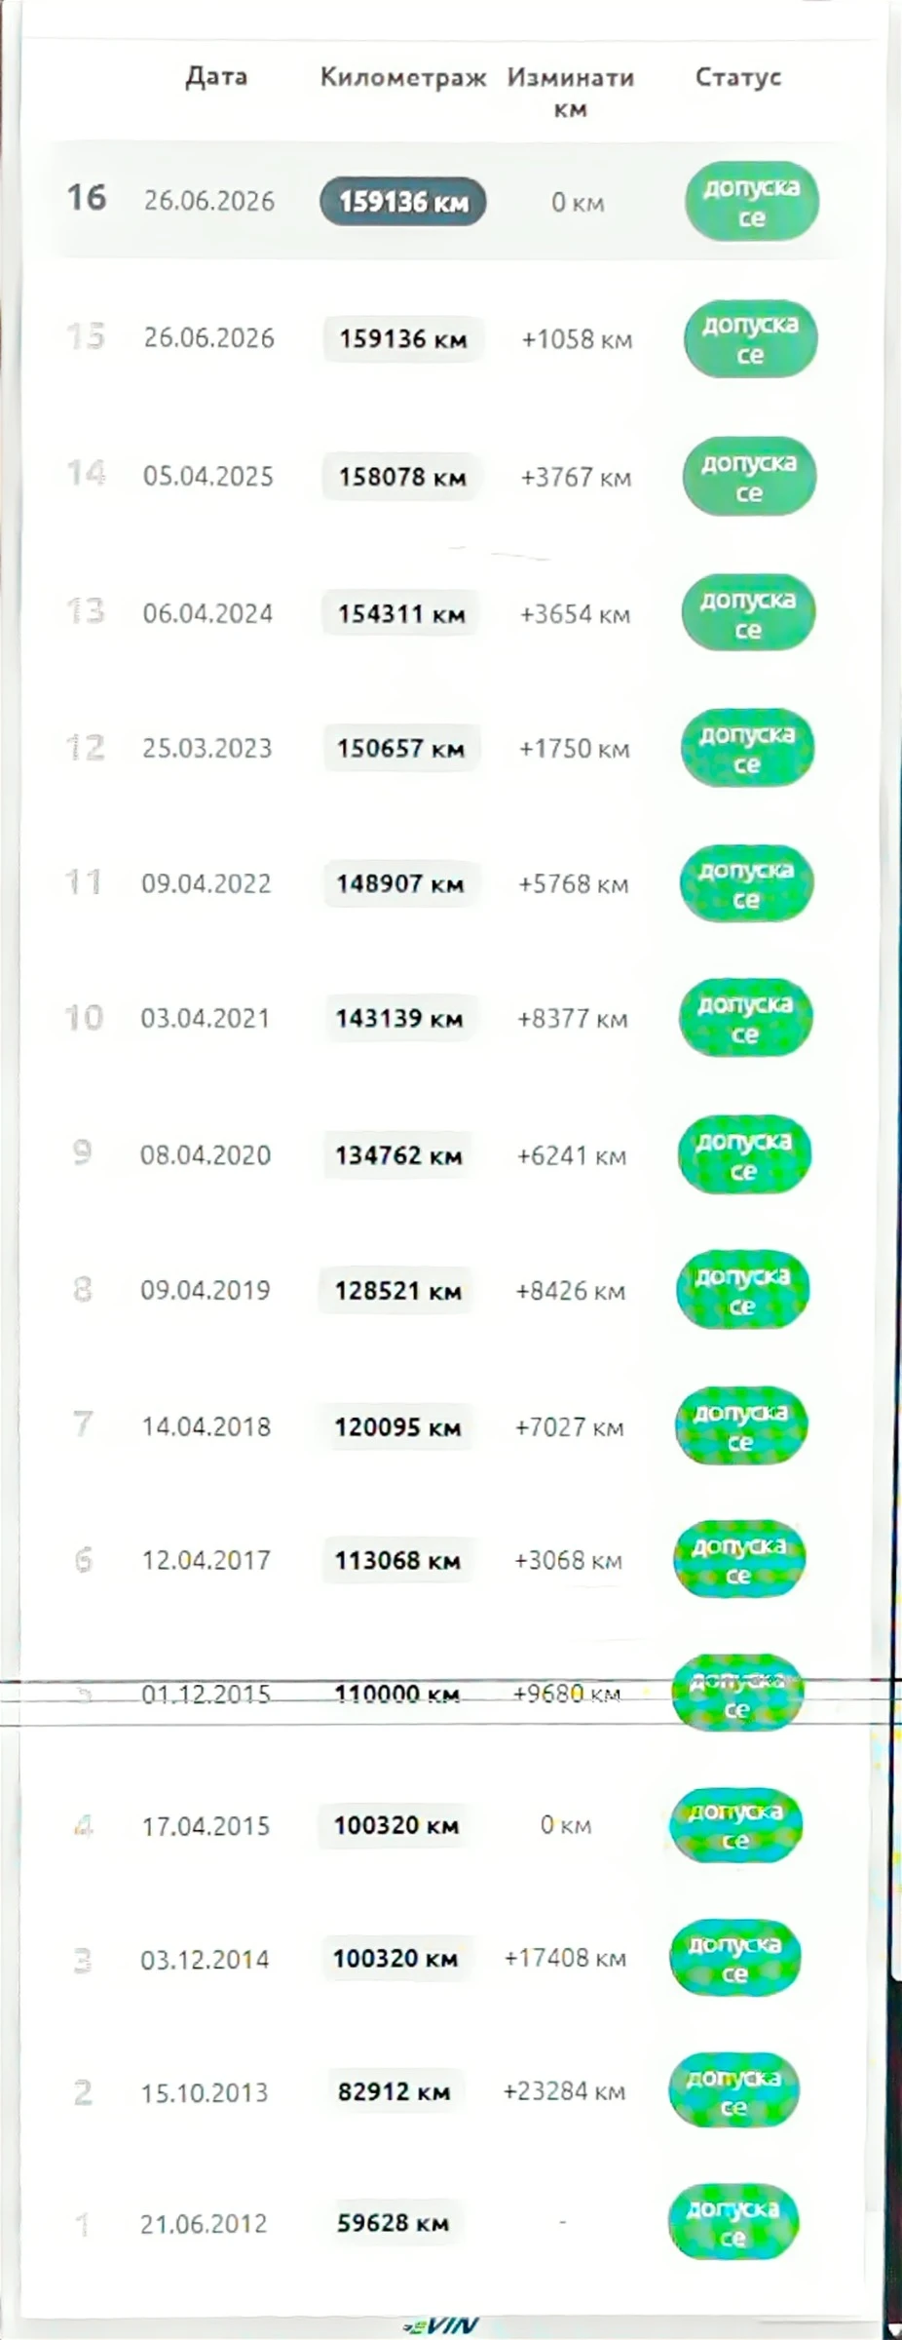This screenshot has width=902, height=2340.
Task: Click the +17408 км change value
Action: (565, 1958)
